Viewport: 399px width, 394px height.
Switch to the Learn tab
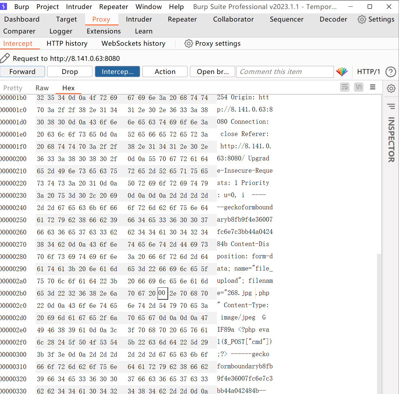tap(144, 31)
